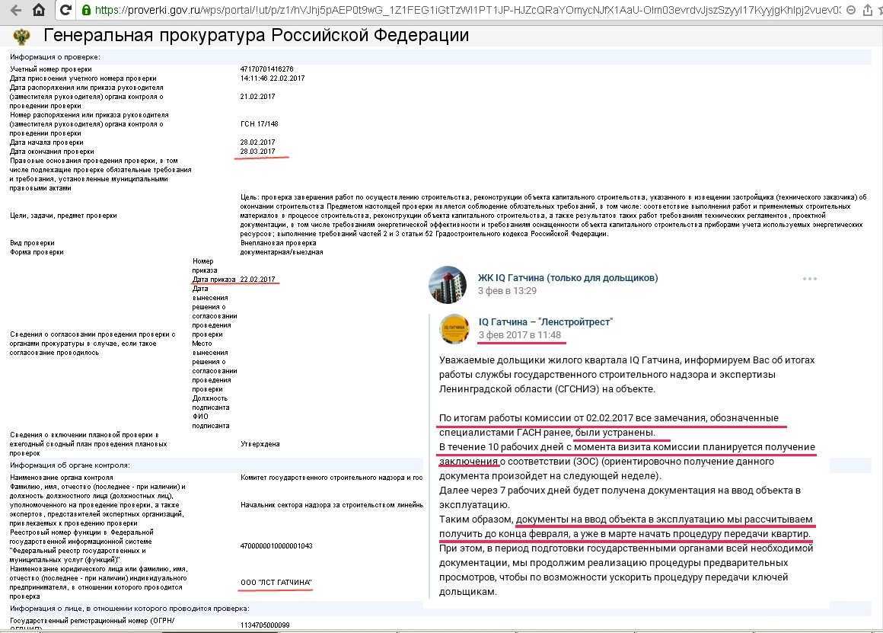883x633 pixels.
Task: Open the three-dots menu of the VK post
Action: pos(809,279)
